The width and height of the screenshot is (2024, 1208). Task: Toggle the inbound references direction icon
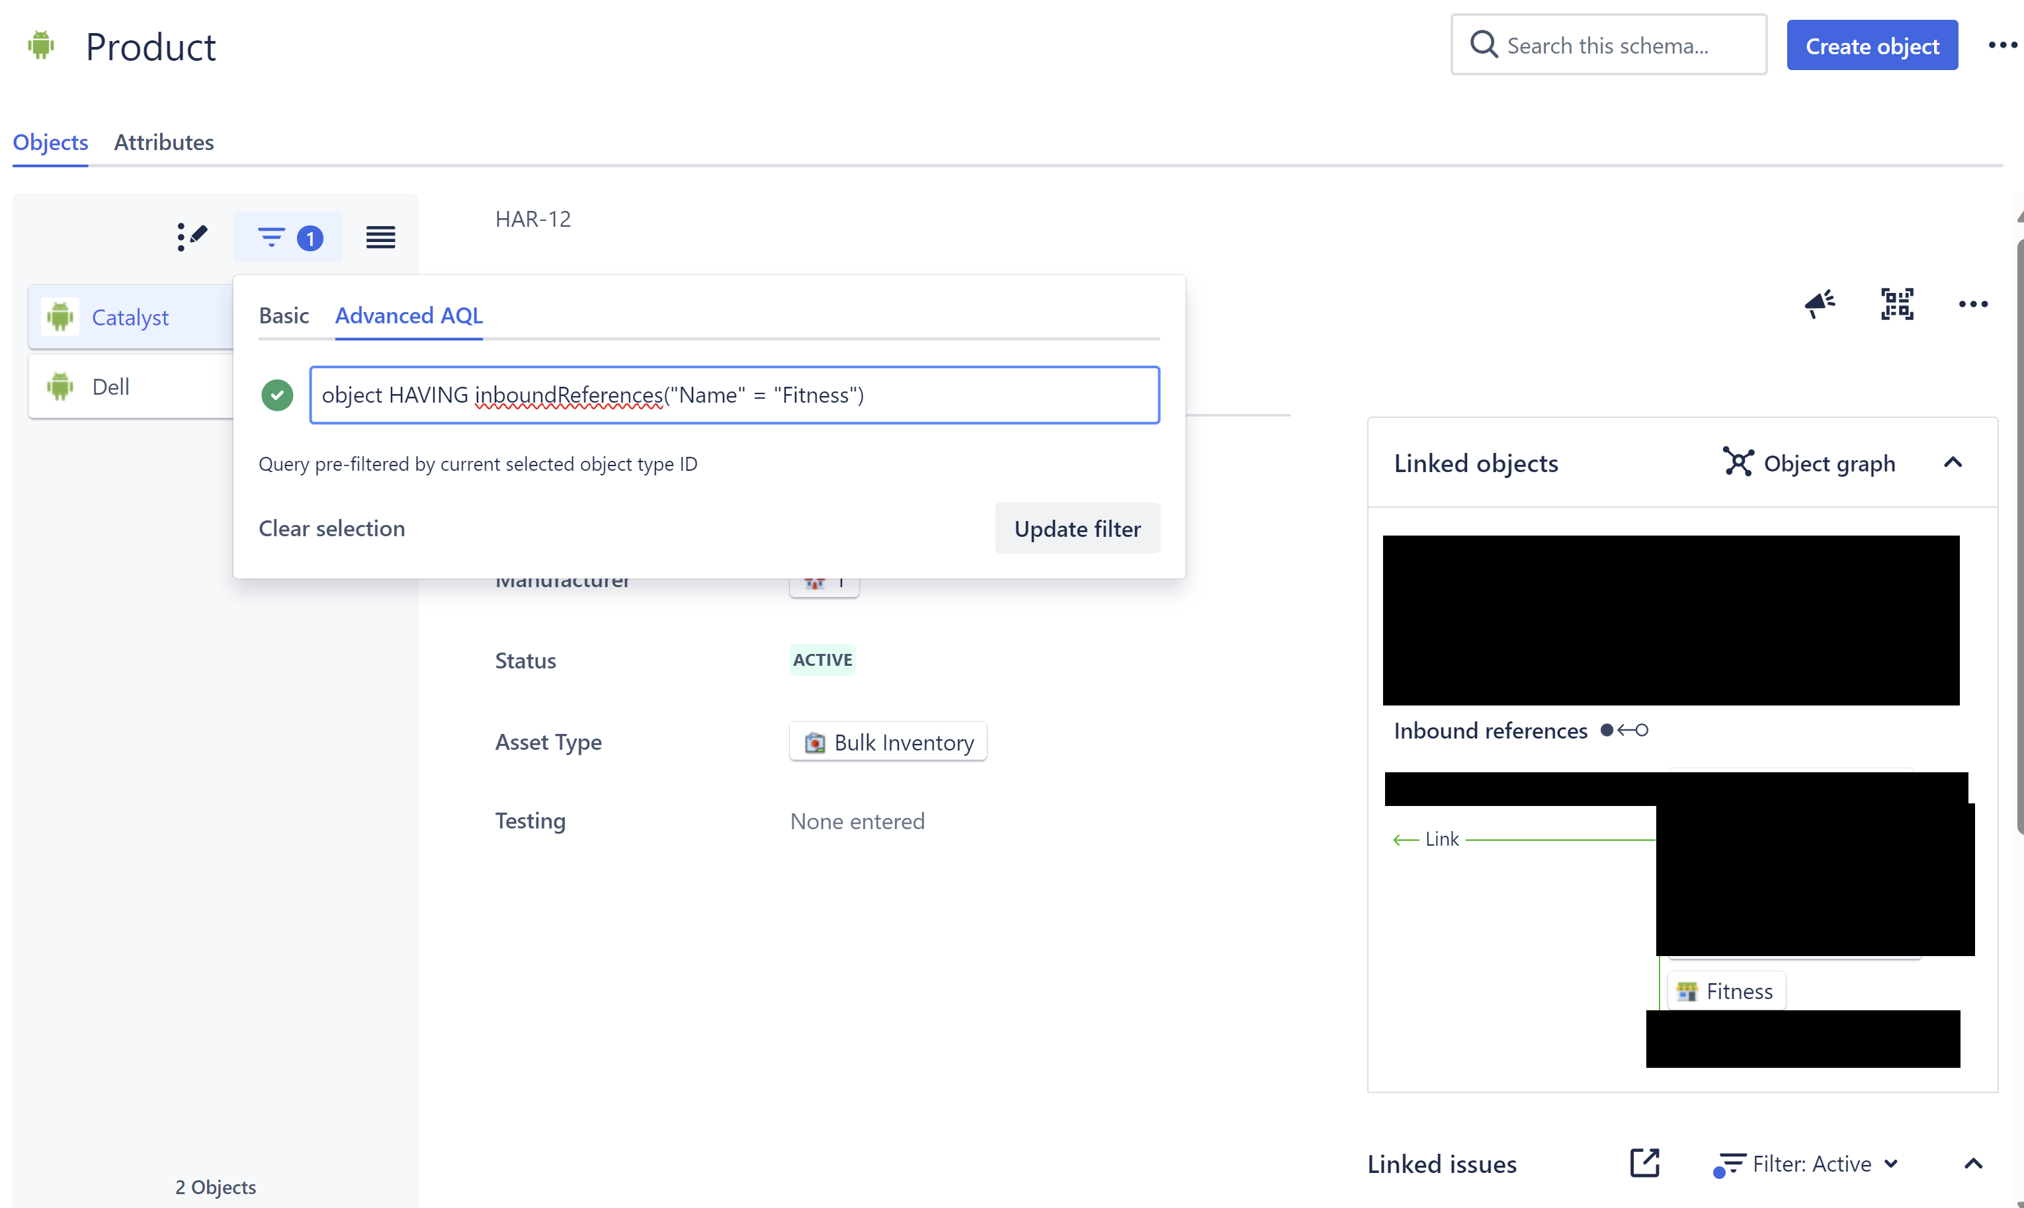pyautogui.click(x=1624, y=730)
